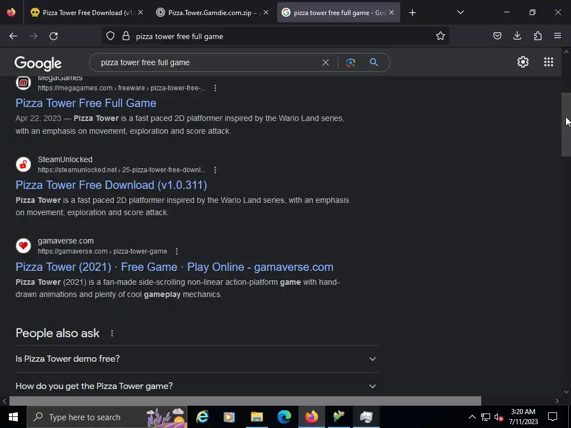Submit search with magnifier icon
The width and height of the screenshot is (571, 428).
coord(374,62)
